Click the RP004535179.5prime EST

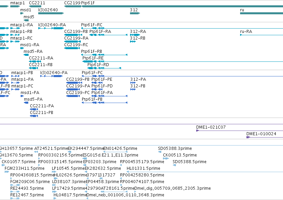pyautogui.click(x=121, y=165)
